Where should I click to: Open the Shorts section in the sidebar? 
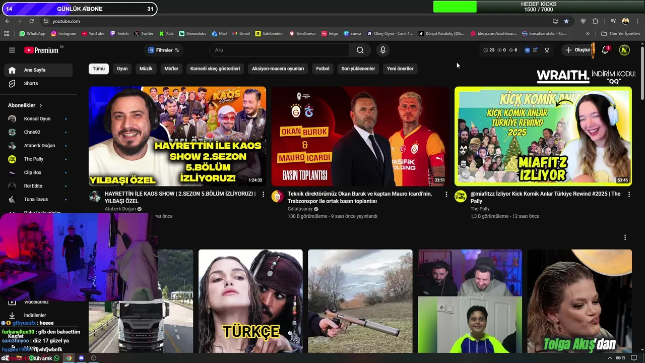[x=38, y=83]
